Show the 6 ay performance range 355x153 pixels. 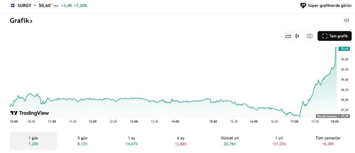(180, 141)
